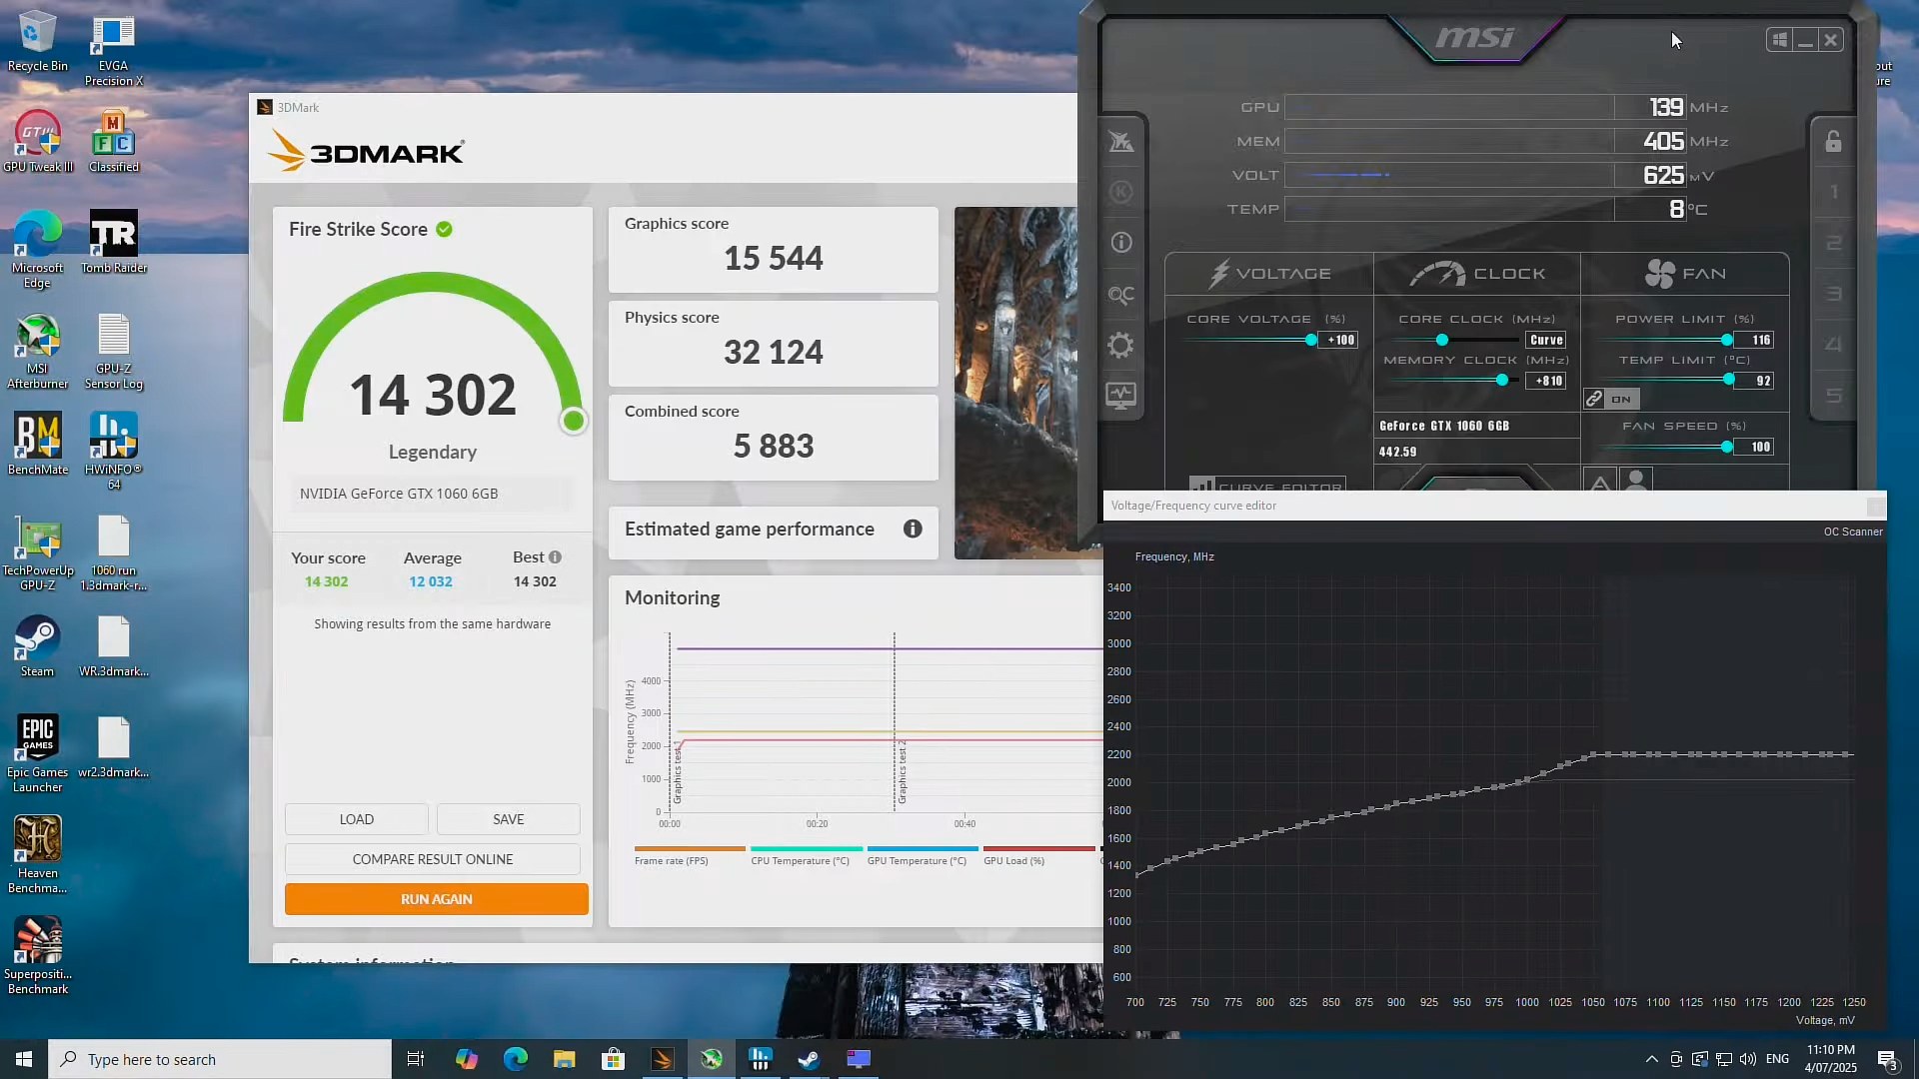Select profile slot 1
The image size is (1919, 1079).
coord(1833,192)
